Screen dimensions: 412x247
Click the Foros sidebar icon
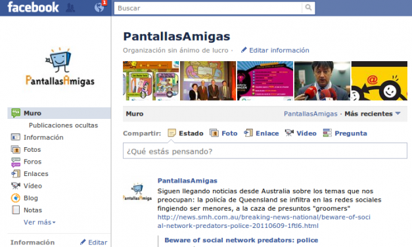tap(16, 162)
